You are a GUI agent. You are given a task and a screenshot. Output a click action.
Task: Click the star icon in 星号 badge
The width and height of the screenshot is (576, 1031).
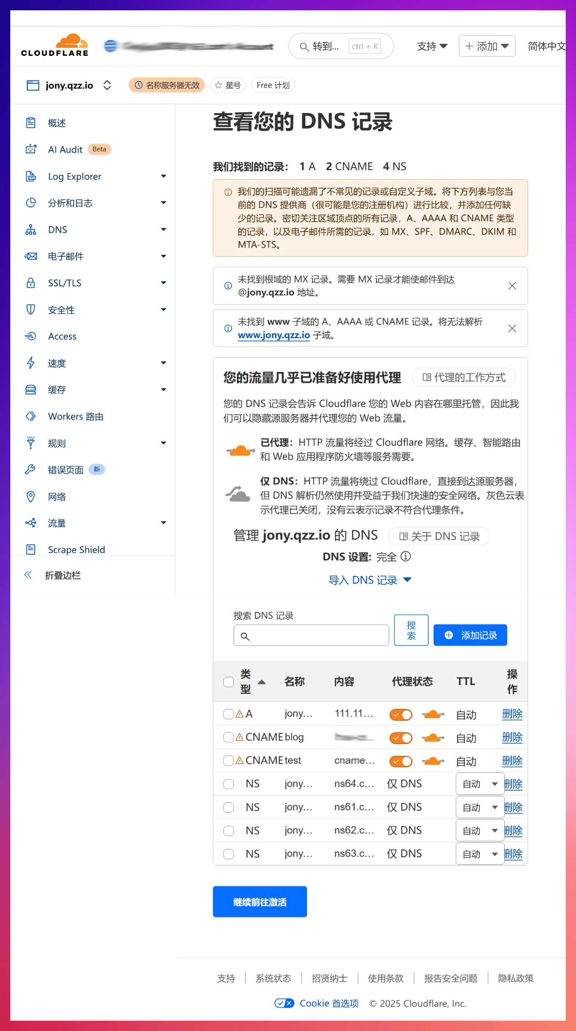pos(218,85)
